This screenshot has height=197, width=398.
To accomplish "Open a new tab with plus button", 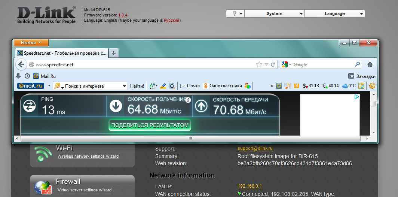I will (x=114, y=53).
